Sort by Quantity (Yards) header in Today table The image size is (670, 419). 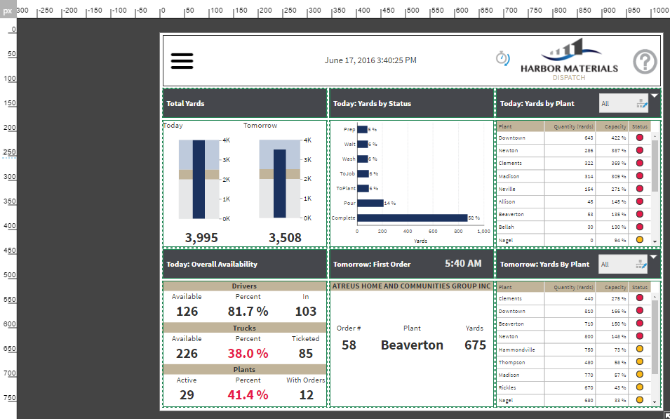(x=570, y=126)
